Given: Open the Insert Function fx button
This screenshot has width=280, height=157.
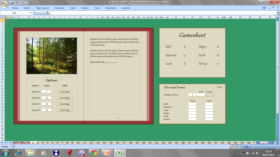Looking at the screenshot, I should (47, 13).
